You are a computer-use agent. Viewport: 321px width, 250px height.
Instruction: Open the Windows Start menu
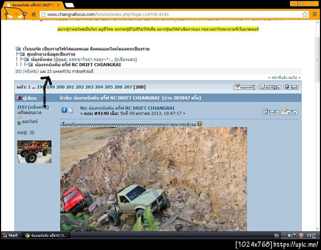[x=11, y=235]
